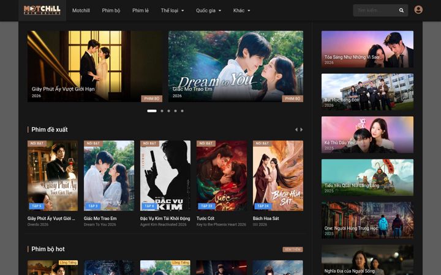Click Phim đề xuất section heading

click(50, 130)
